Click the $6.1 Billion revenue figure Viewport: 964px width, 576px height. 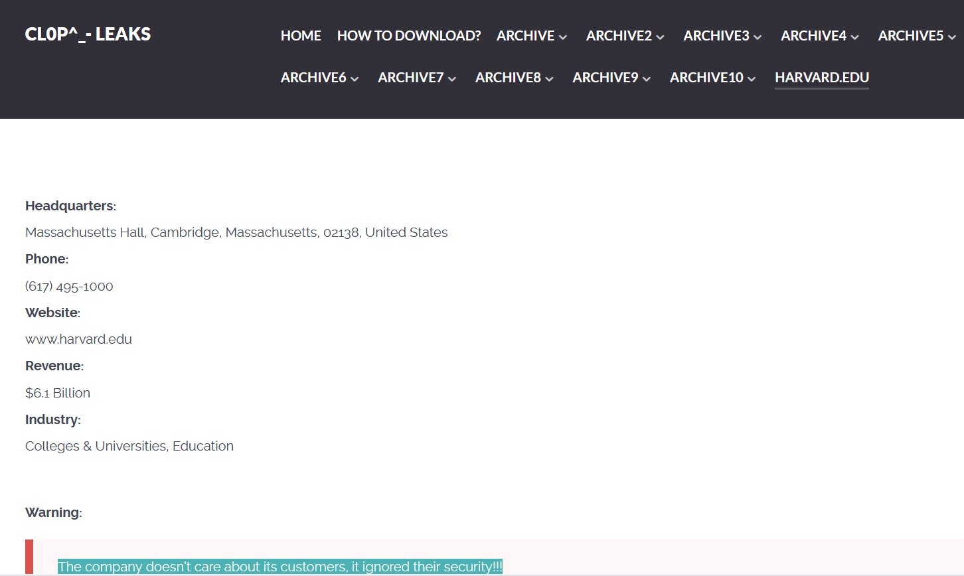(x=58, y=393)
